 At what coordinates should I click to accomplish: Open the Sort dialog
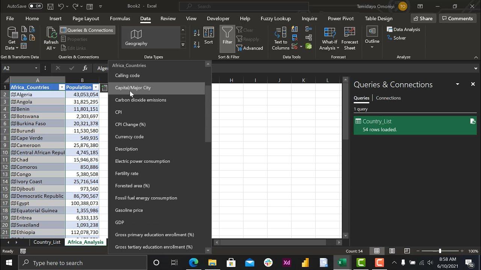tap(209, 36)
